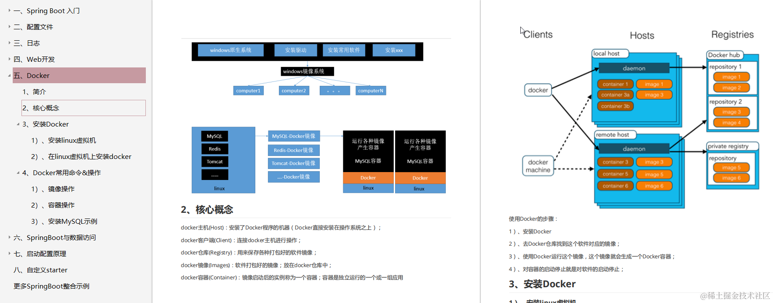Viewport: 773px width, 303px height.
Task: Click the Clients column heading
Action: pyautogui.click(x=538, y=35)
